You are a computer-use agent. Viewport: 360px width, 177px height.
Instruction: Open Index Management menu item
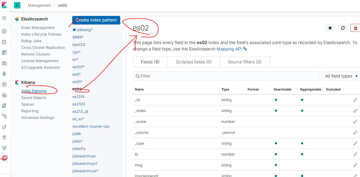(38, 28)
